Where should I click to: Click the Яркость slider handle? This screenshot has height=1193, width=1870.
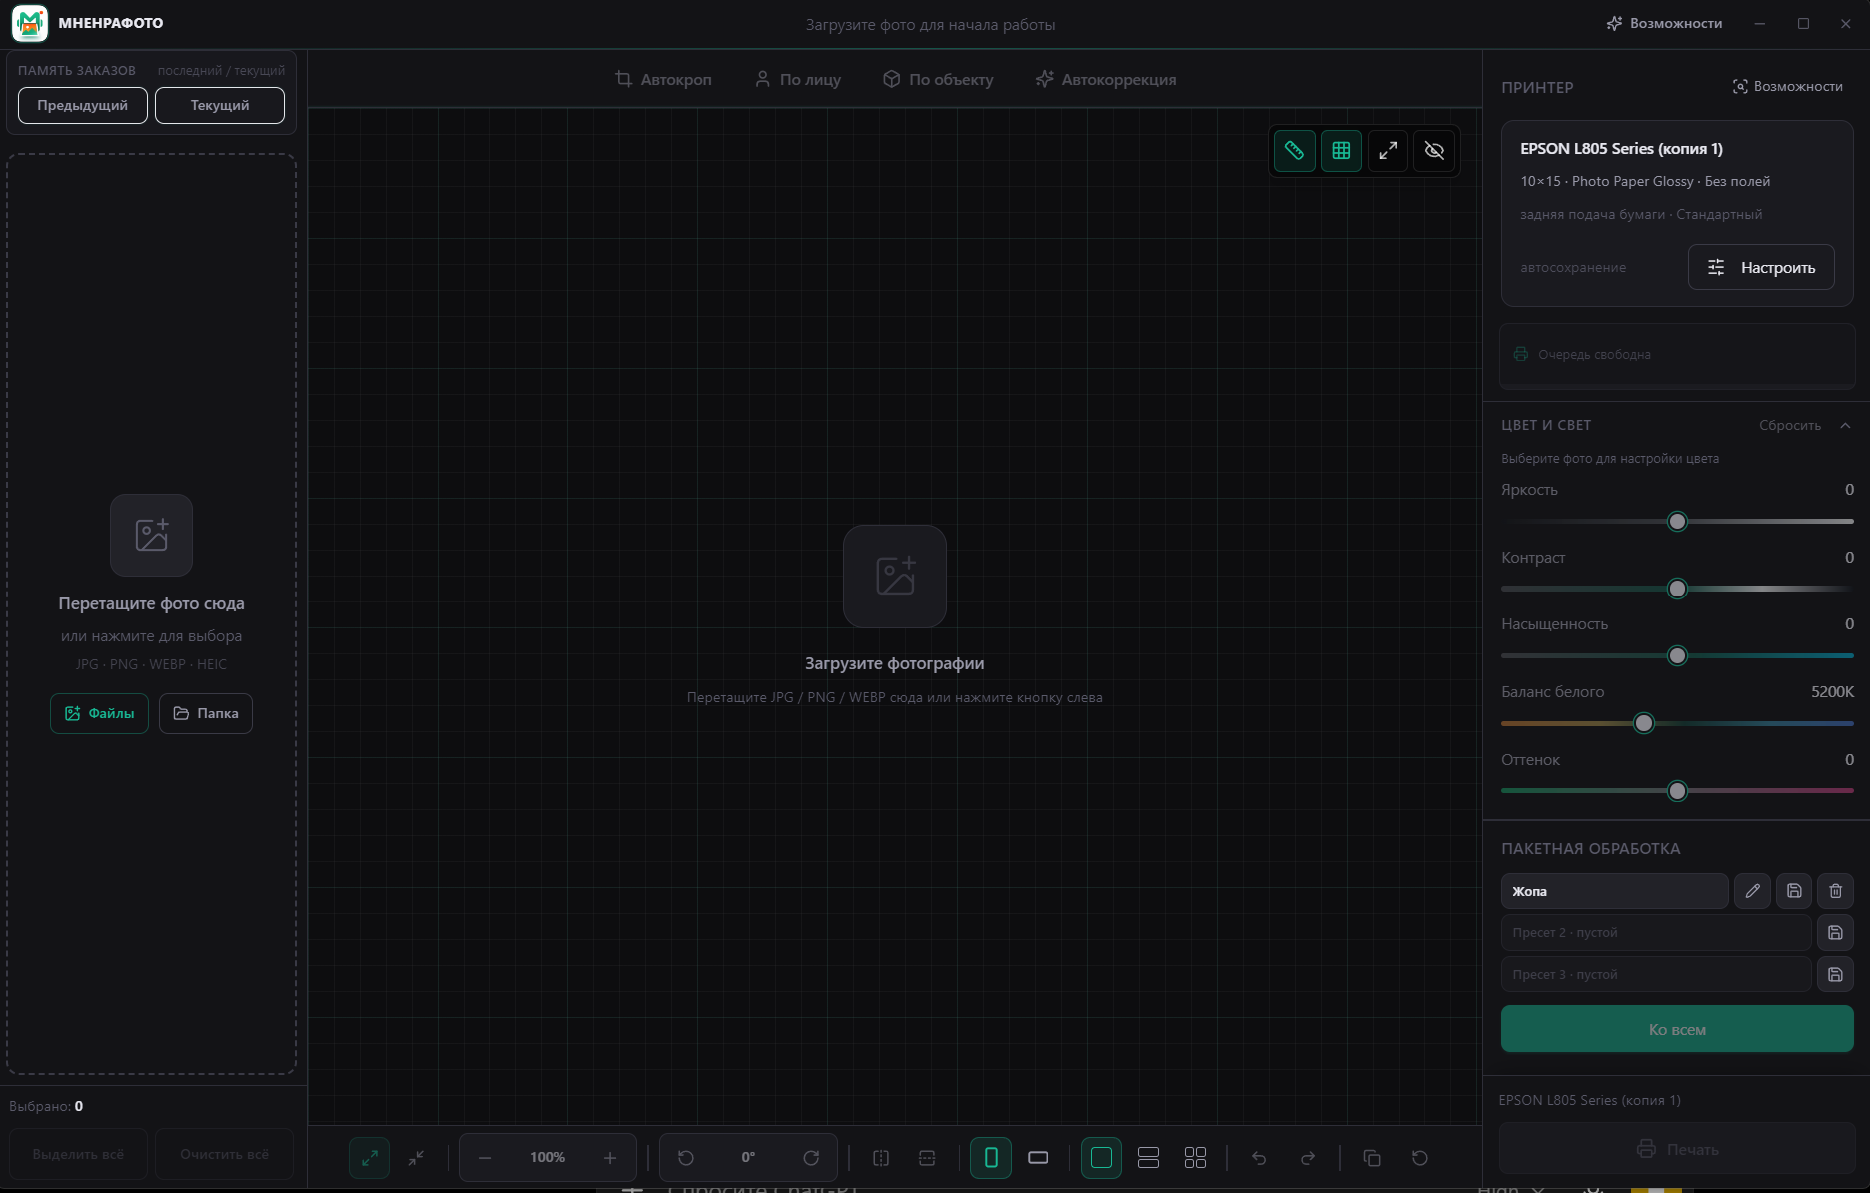click(x=1678, y=522)
